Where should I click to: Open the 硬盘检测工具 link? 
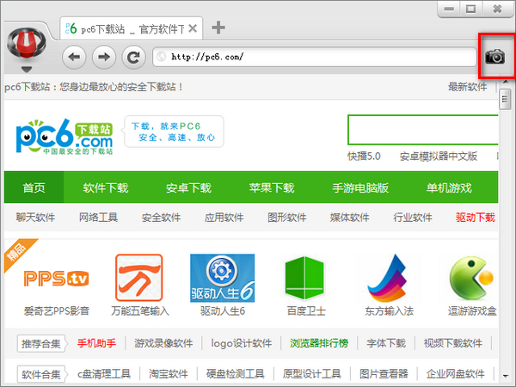[236, 374]
